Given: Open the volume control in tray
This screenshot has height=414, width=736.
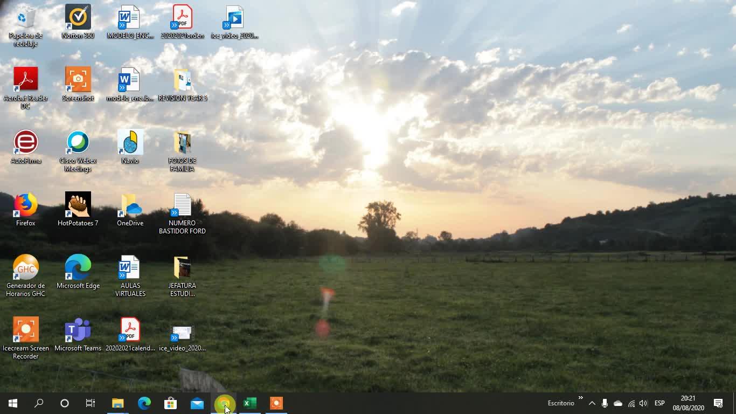Looking at the screenshot, I should (643, 403).
